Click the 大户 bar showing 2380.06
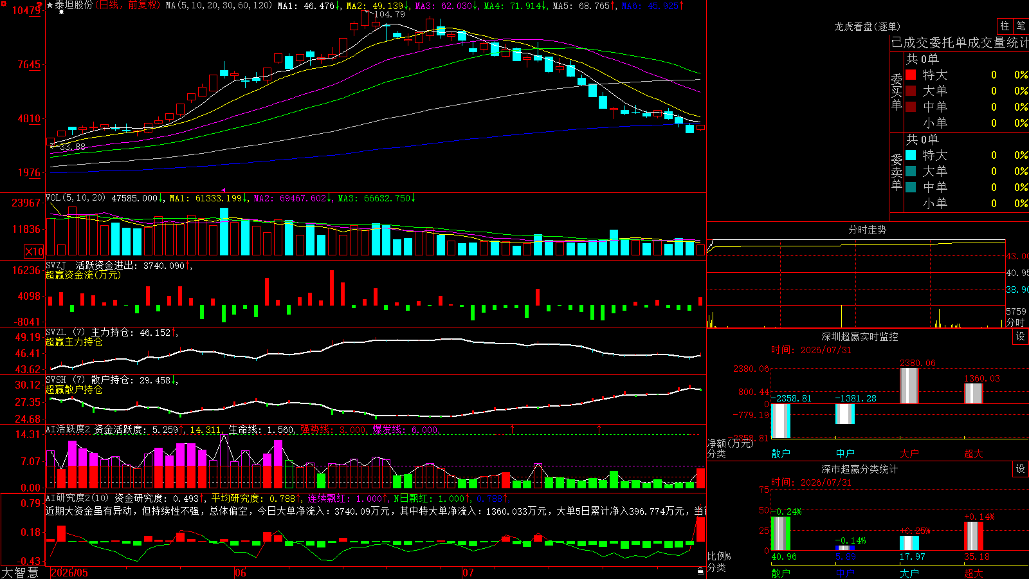 tap(909, 386)
